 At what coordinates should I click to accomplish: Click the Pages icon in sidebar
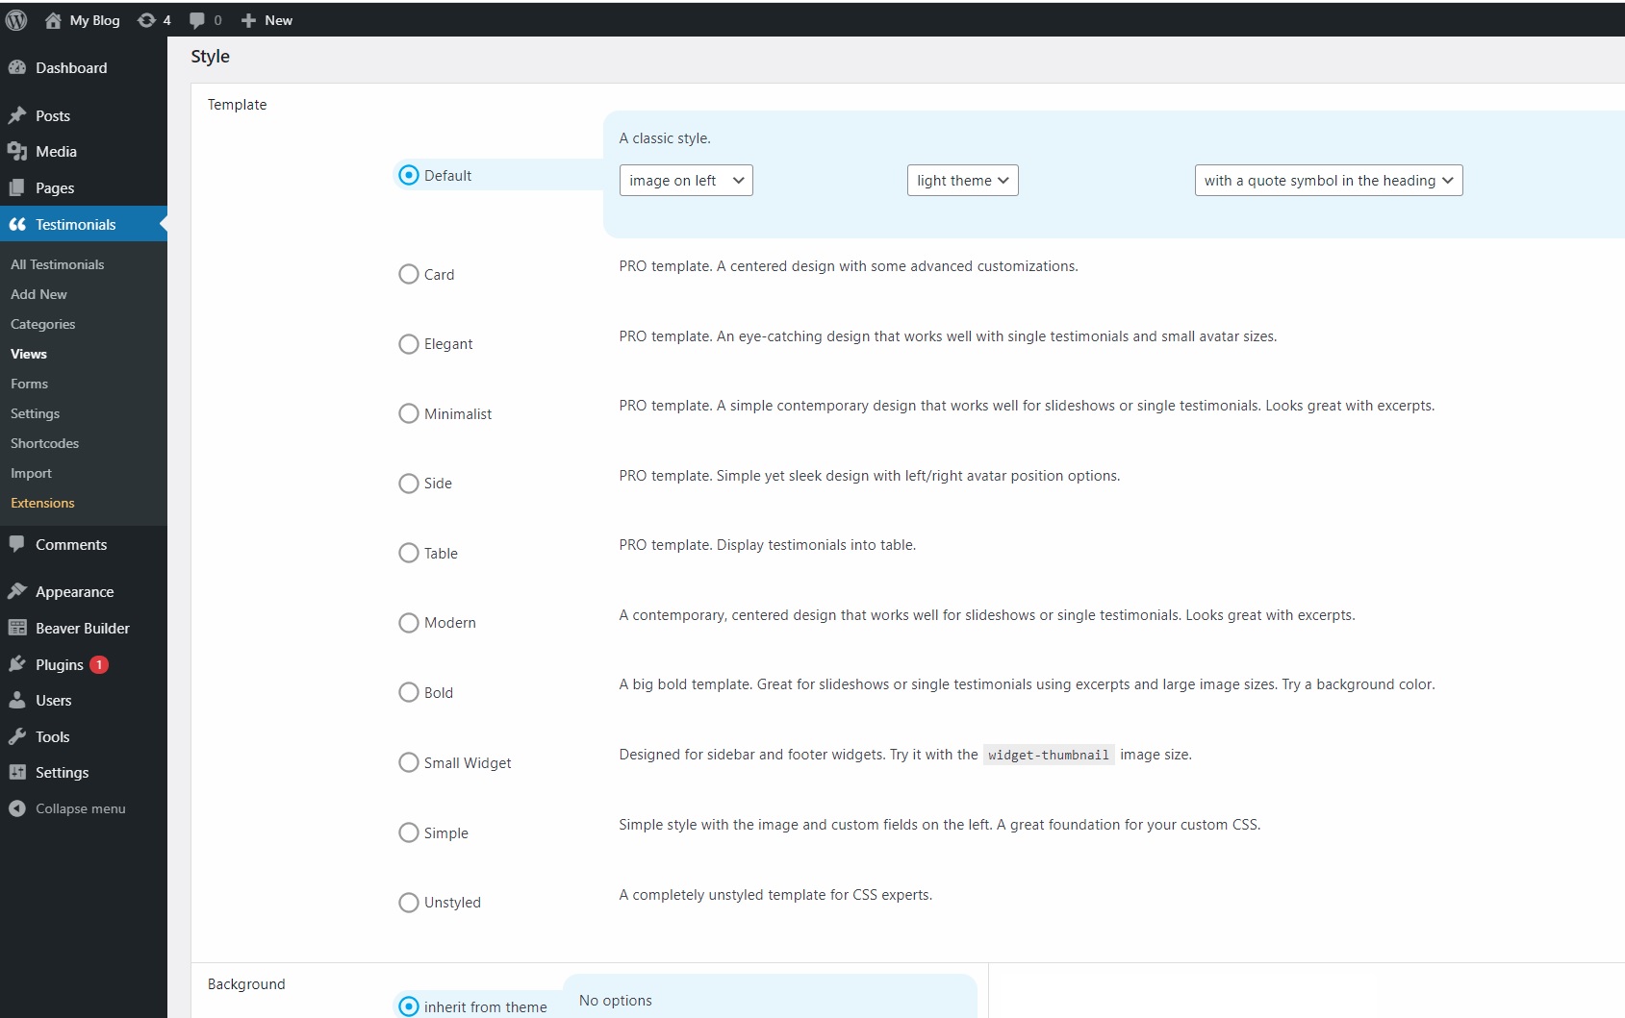[17, 187]
